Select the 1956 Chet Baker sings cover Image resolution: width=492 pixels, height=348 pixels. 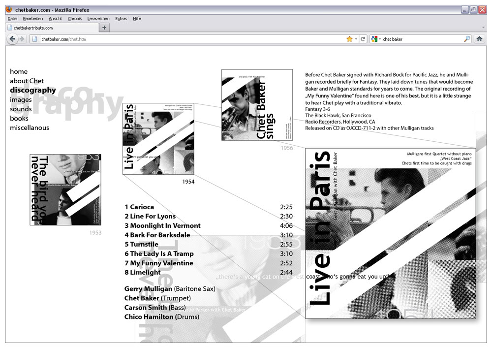click(x=257, y=105)
